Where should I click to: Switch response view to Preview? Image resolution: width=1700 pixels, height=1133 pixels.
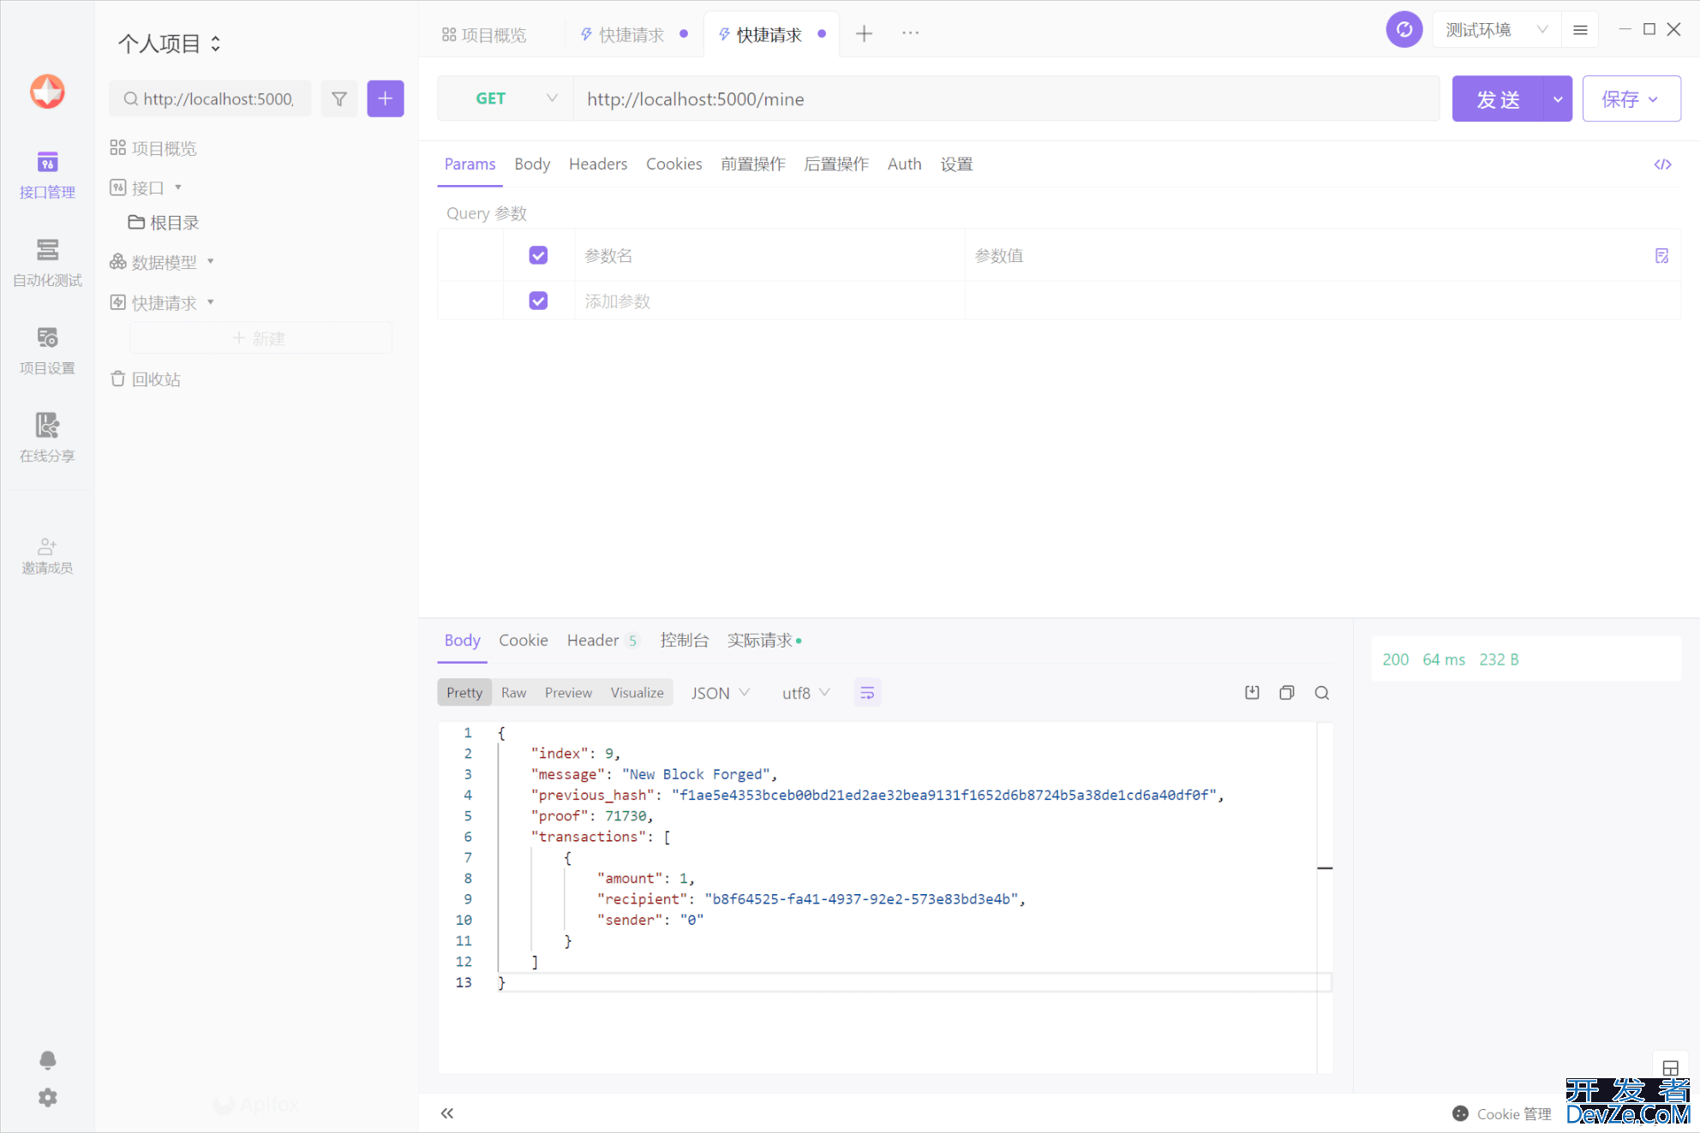[x=568, y=693]
